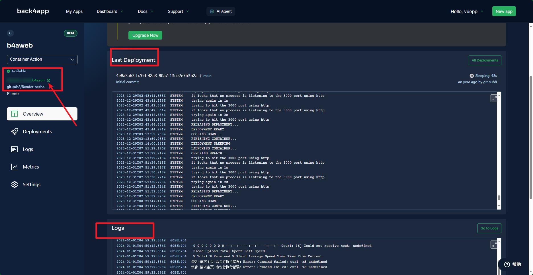Click the Settings gear icon
This screenshot has height=275, width=533.
pos(15,184)
